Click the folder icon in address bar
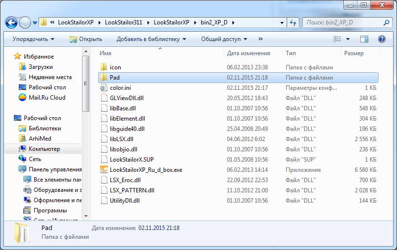This screenshot has width=397, height=250. [x=44, y=22]
